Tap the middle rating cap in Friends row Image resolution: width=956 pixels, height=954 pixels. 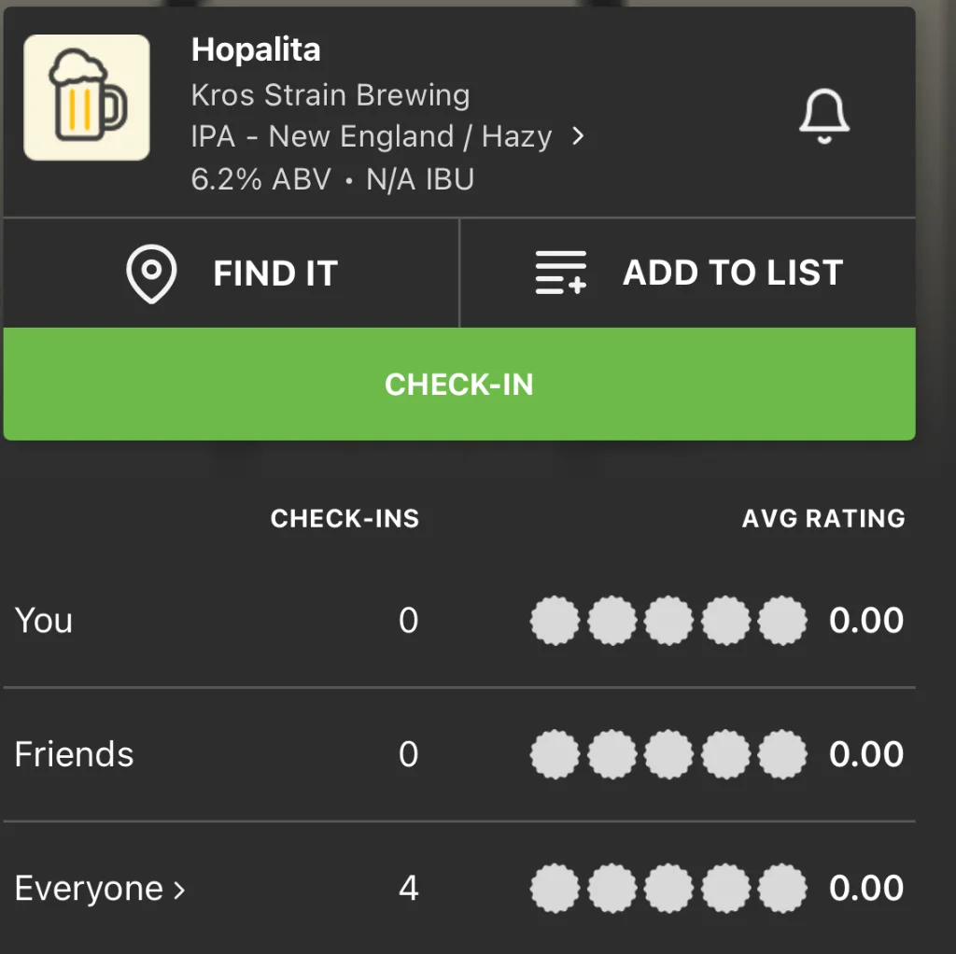pyautogui.click(x=668, y=754)
